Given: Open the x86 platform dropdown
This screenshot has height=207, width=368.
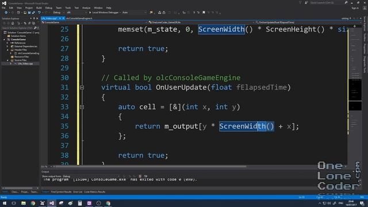Looking at the screenshot, I should (x=76, y=13).
